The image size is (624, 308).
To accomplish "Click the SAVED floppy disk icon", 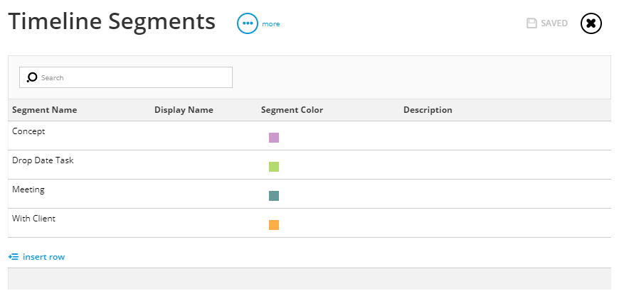I will coord(532,23).
